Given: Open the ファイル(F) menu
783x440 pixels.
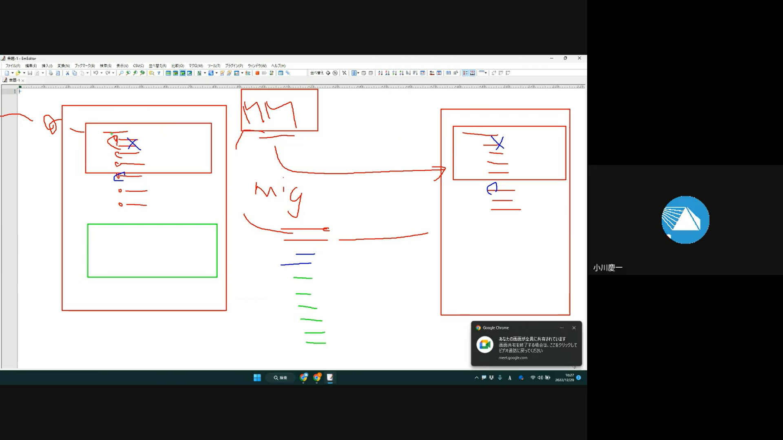Looking at the screenshot, I should (x=13, y=66).
